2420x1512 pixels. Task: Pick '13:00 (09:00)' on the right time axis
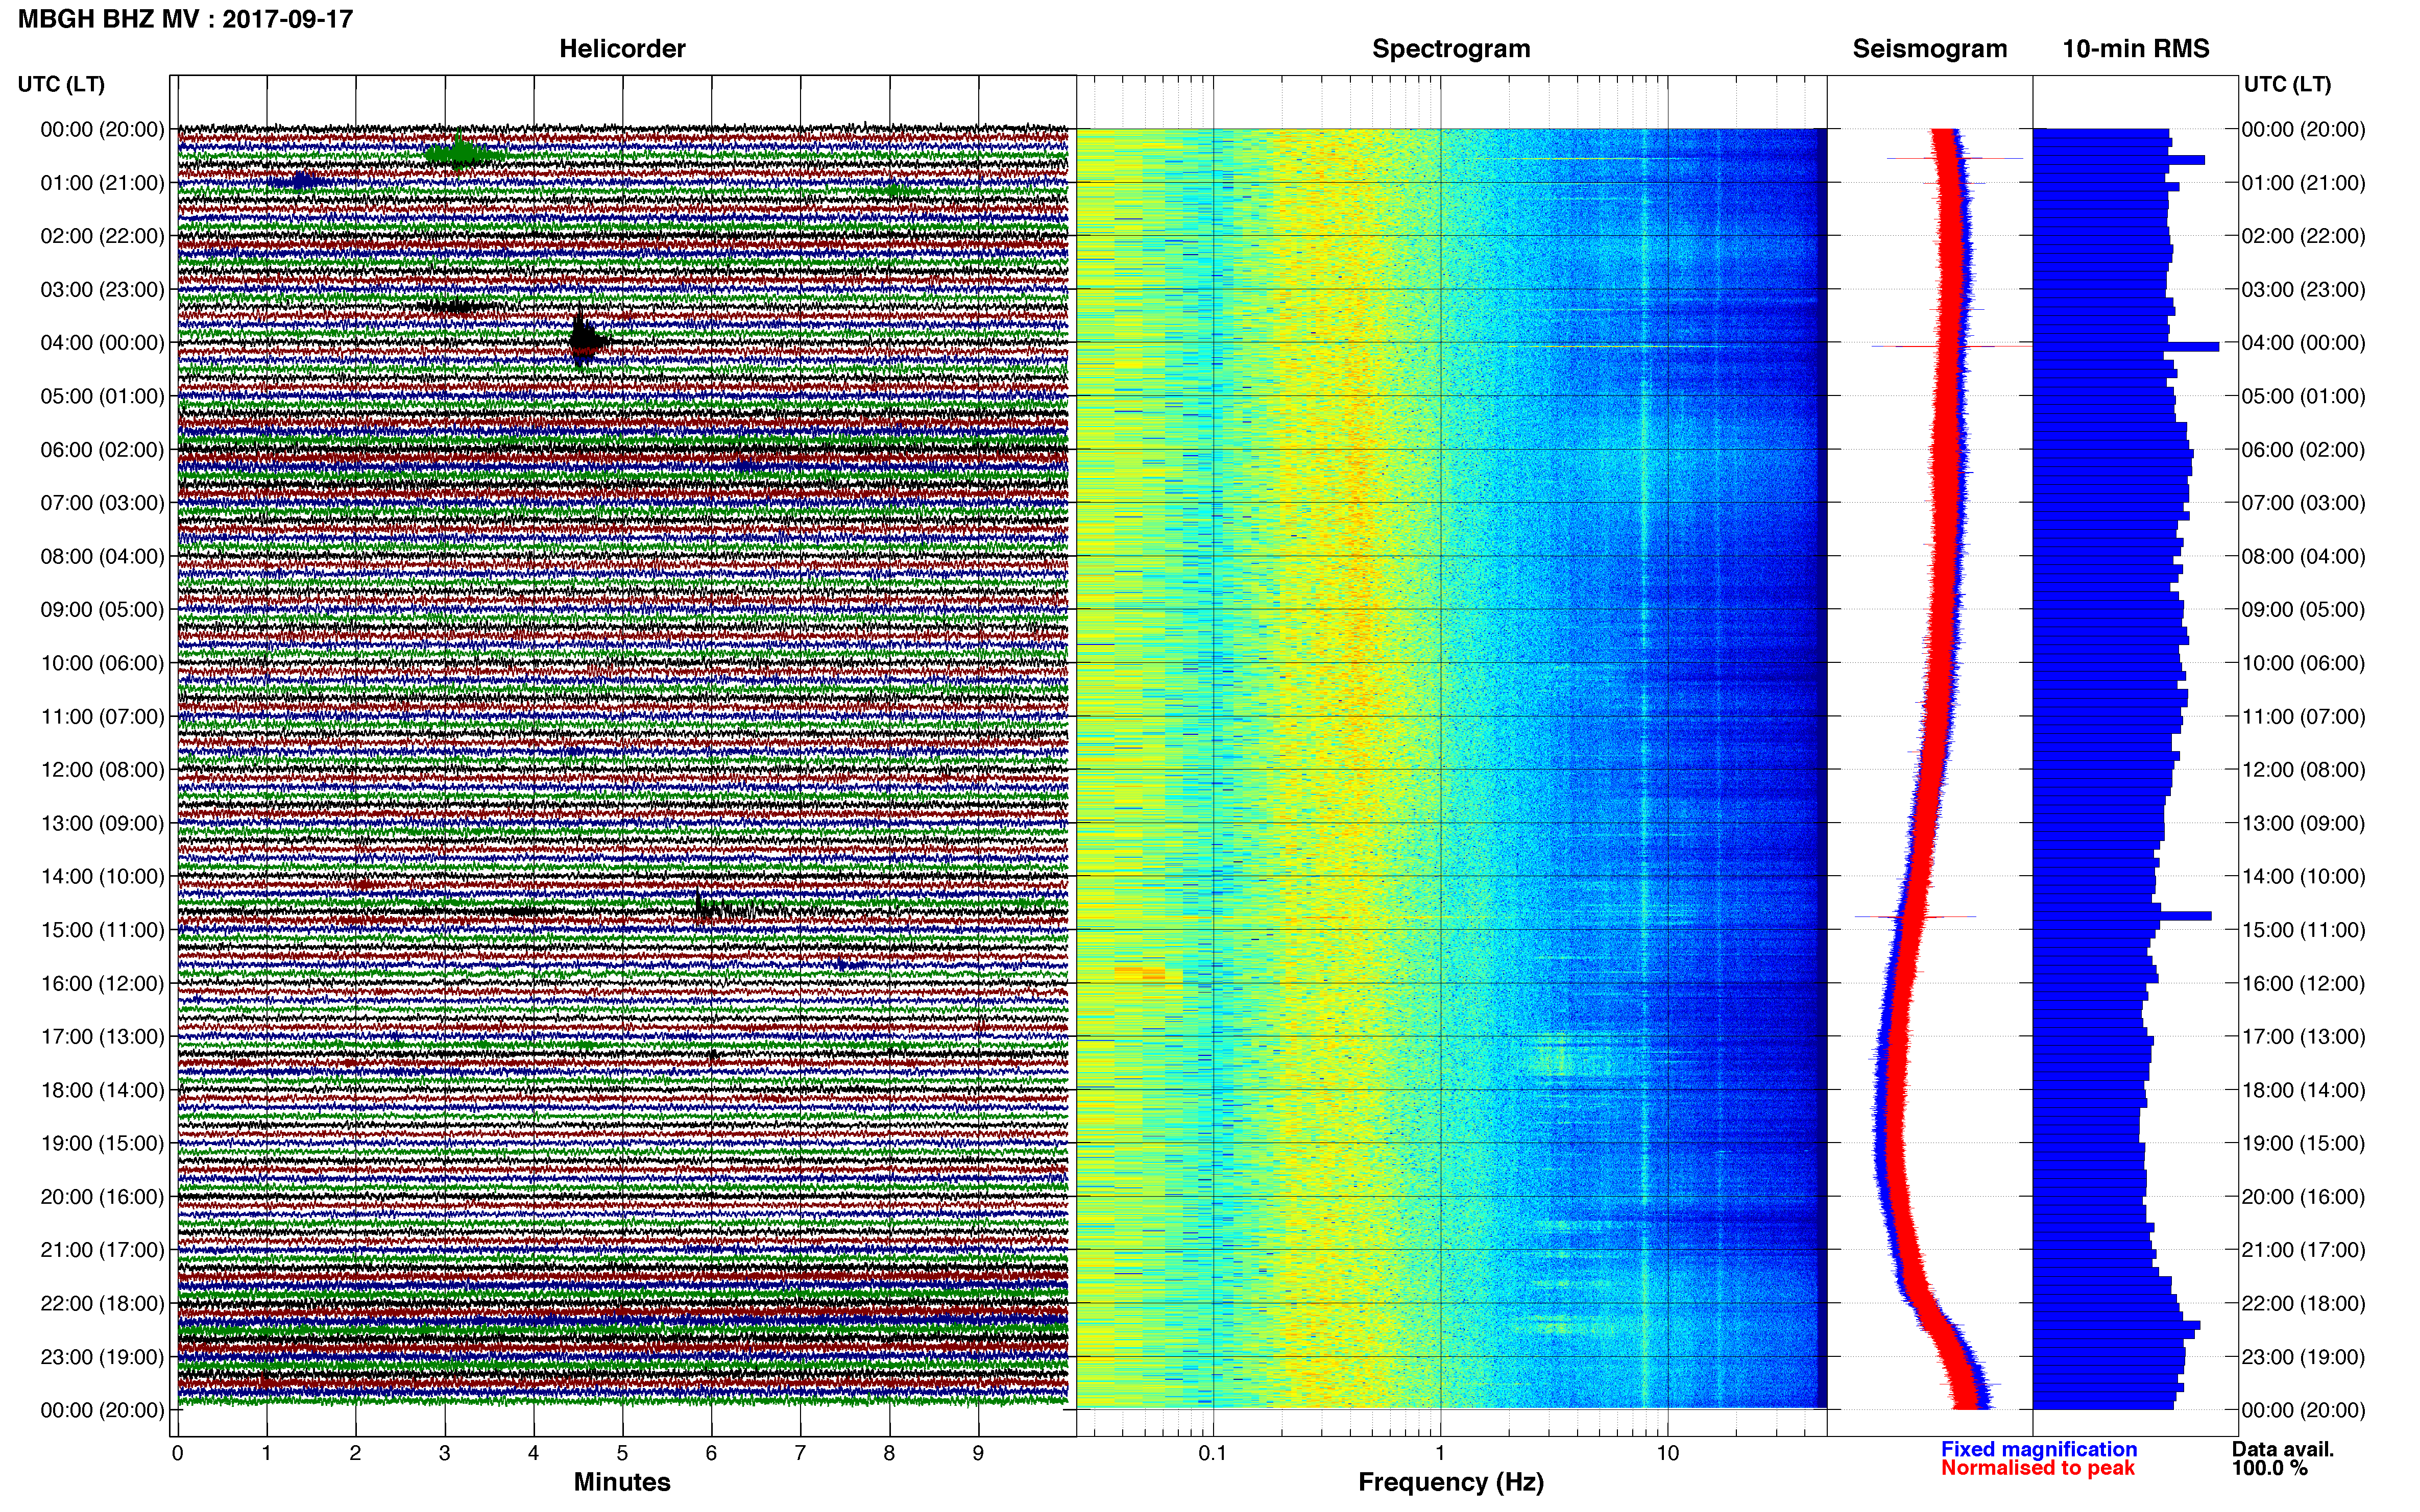pyautogui.click(x=2303, y=823)
